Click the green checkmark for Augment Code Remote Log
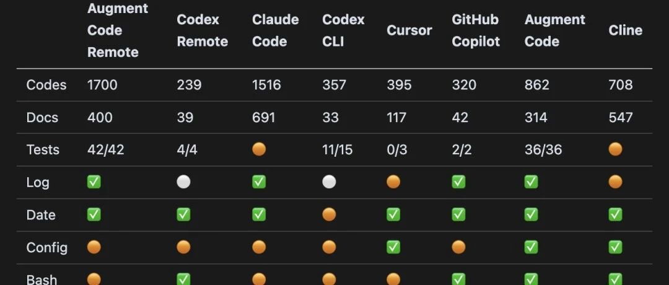Viewport: 669px width, 285px height. point(94,182)
